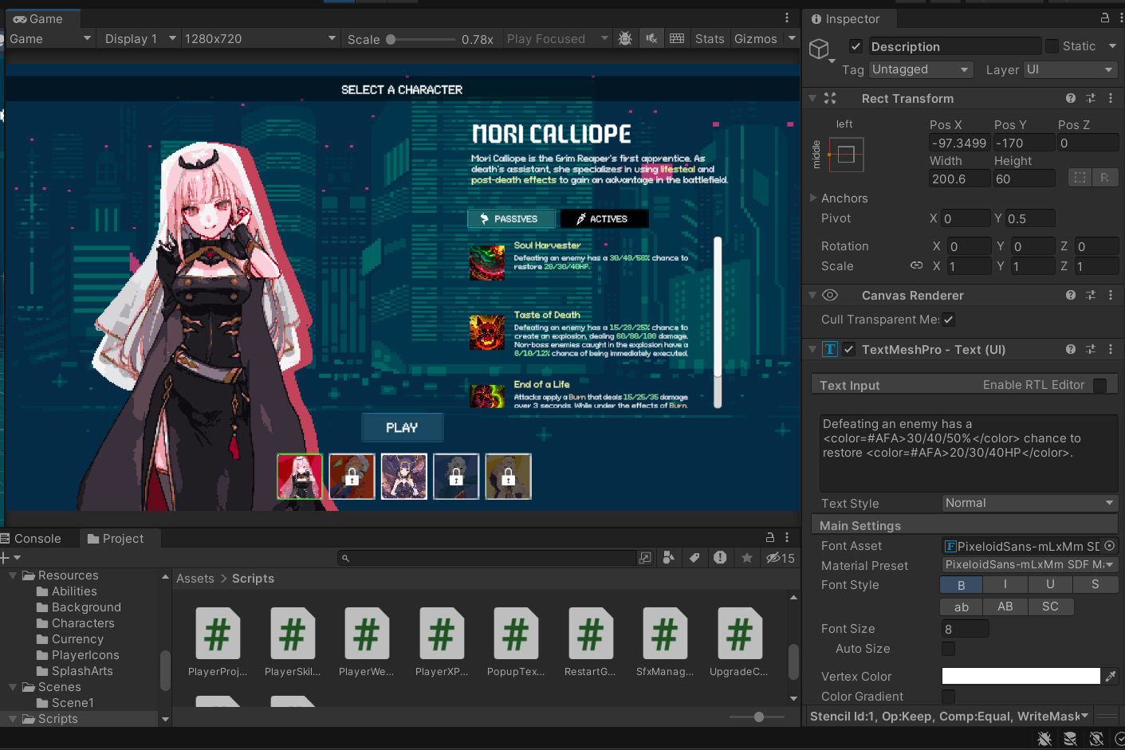The image size is (1125, 750).
Task: Click the keyboard shortcuts icon in Game toolbar
Action: [677, 38]
